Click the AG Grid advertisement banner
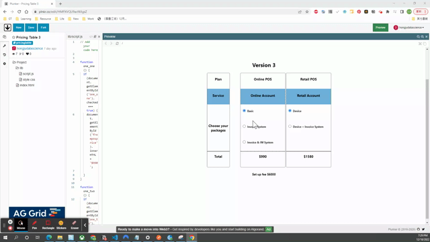This screenshot has height=242, width=430. pos(37,212)
